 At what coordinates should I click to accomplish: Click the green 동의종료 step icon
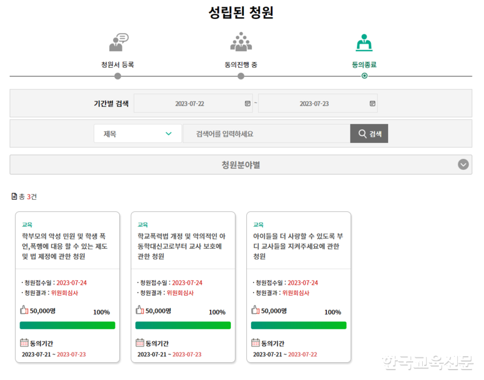[364, 42]
